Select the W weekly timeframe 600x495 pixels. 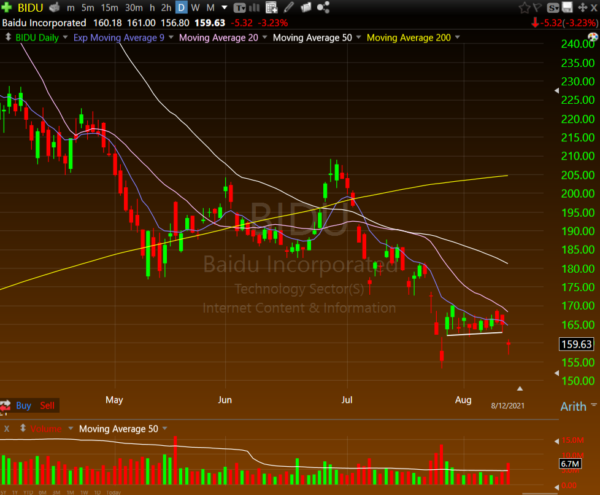click(195, 7)
